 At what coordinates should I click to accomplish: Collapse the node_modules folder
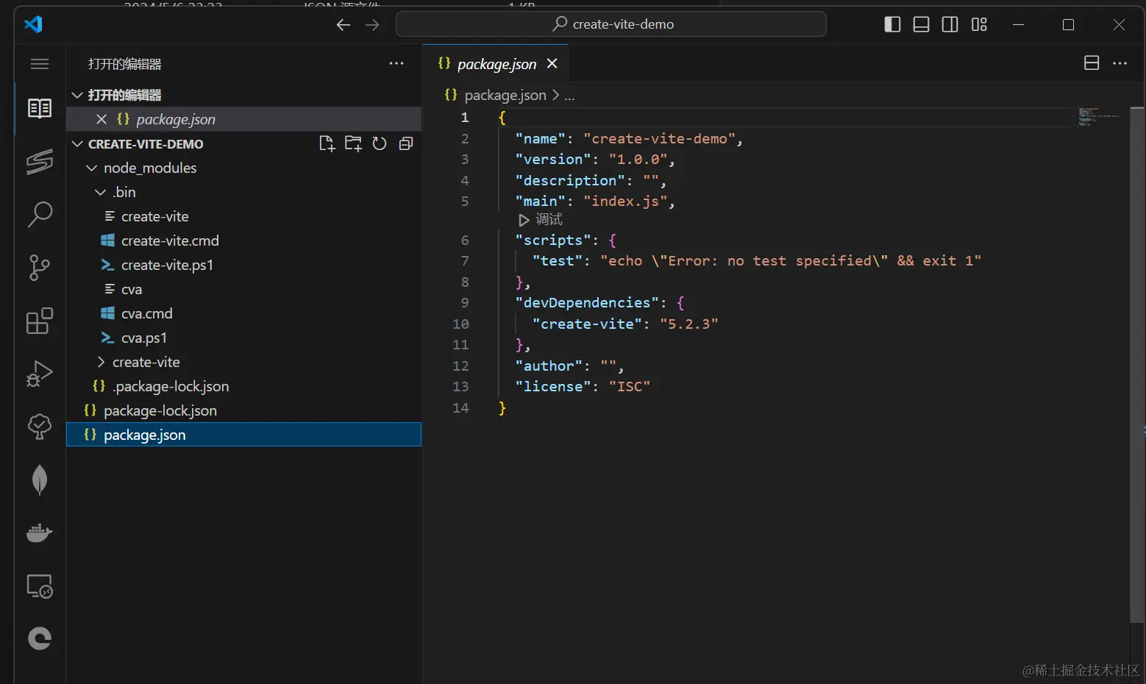(92, 168)
